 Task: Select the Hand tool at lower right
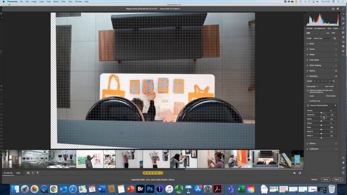click(x=343, y=162)
